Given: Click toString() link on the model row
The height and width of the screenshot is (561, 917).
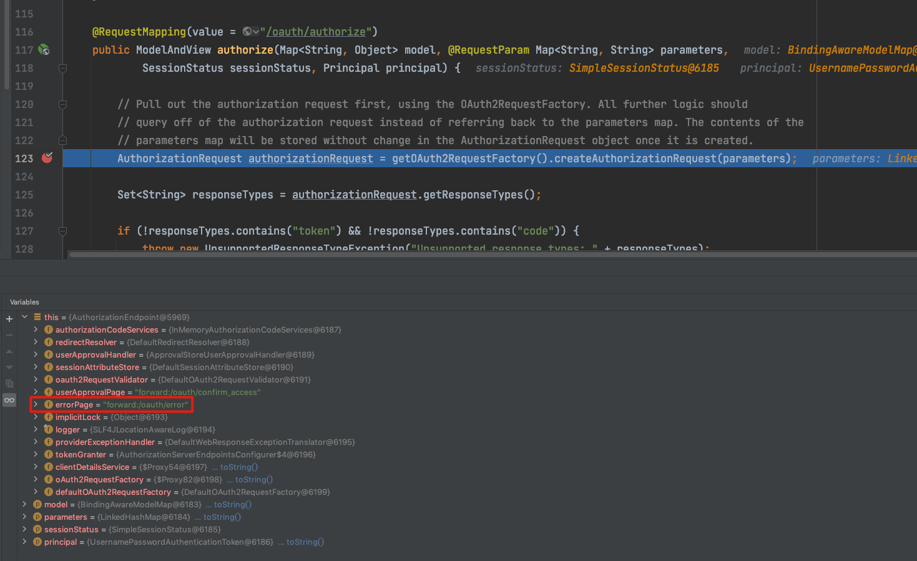Looking at the screenshot, I should (x=233, y=504).
